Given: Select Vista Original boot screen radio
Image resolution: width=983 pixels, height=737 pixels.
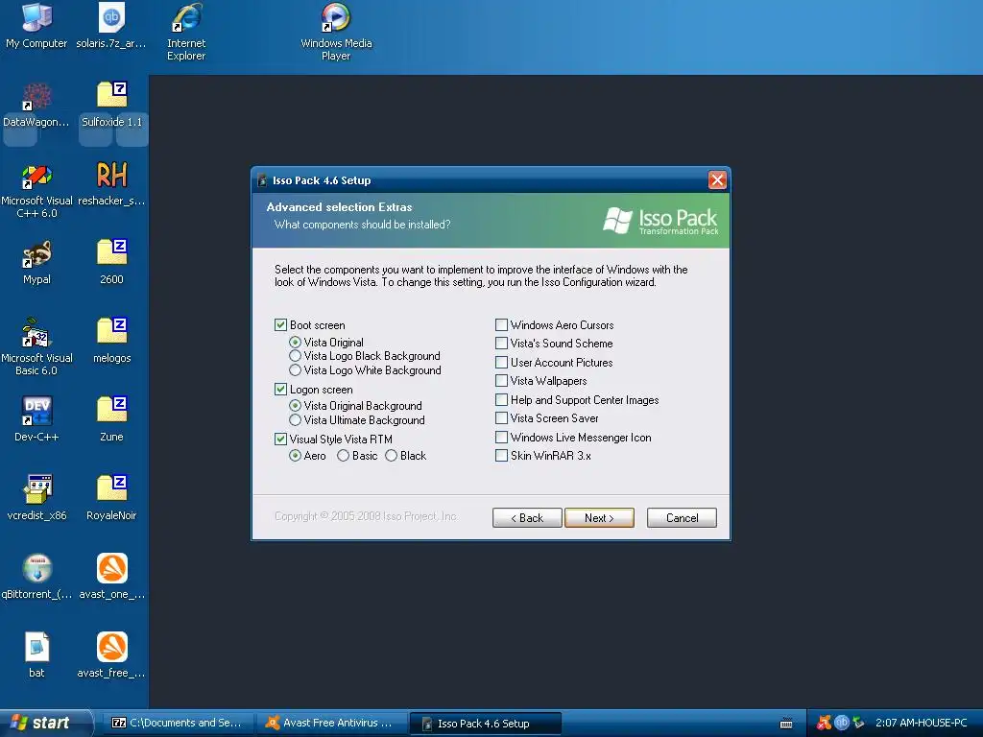Looking at the screenshot, I should coord(295,343).
